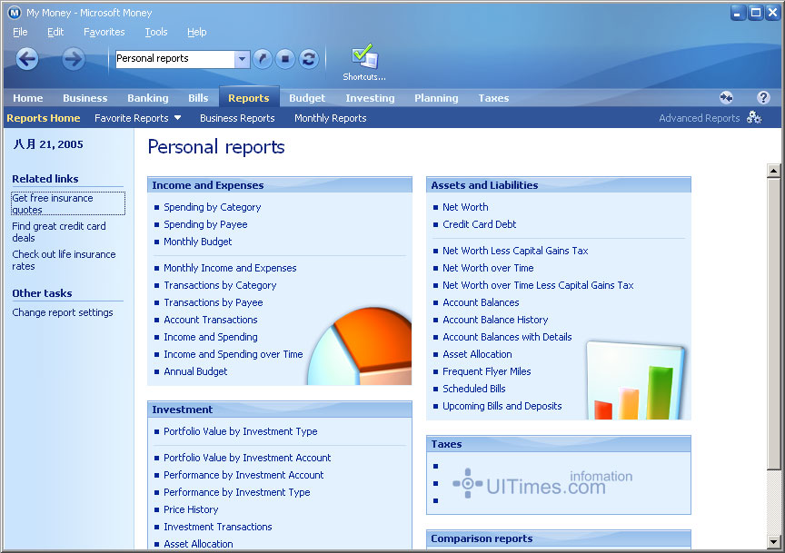785x553 pixels.
Task: Open the Annual Budget report
Action: tap(195, 371)
